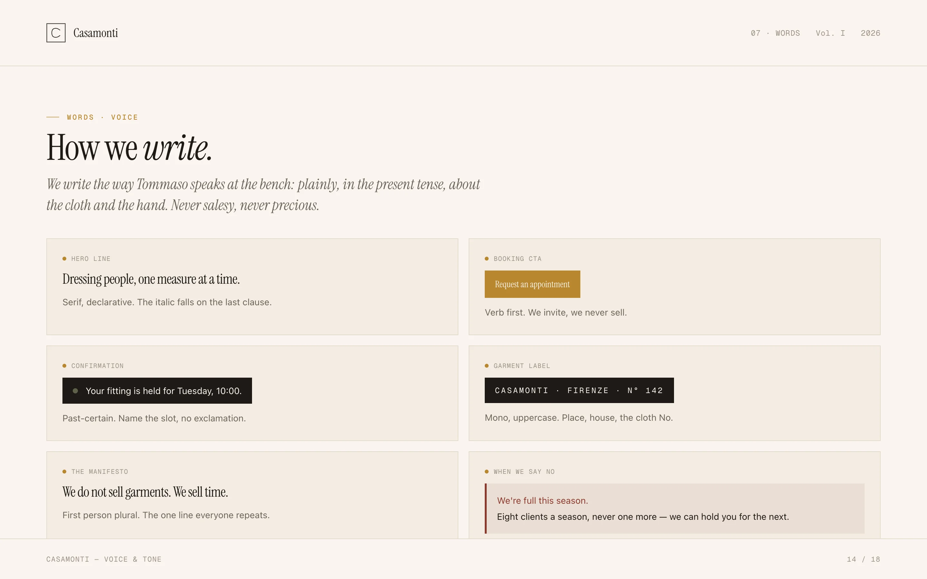Click the '2026' year in header

(870, 33)
